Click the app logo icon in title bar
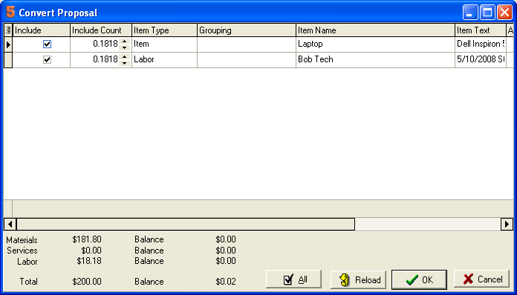This screenshot has height=295, width=517. coord(10,12)
